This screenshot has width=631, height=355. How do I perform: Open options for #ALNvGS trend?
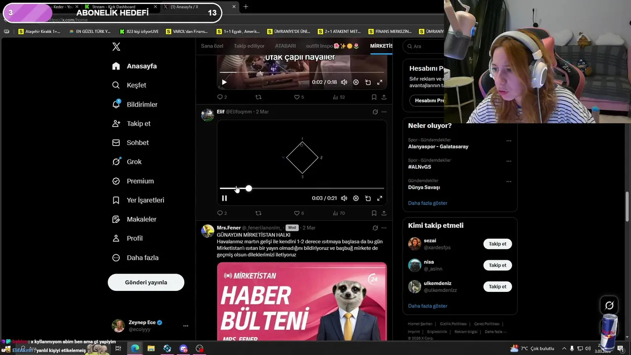509,161
